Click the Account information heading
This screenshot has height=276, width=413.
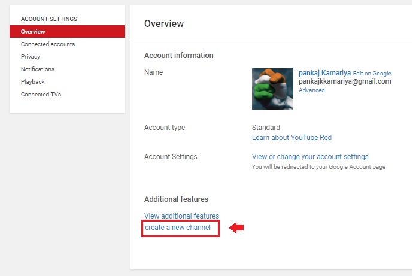coord(178,55)
